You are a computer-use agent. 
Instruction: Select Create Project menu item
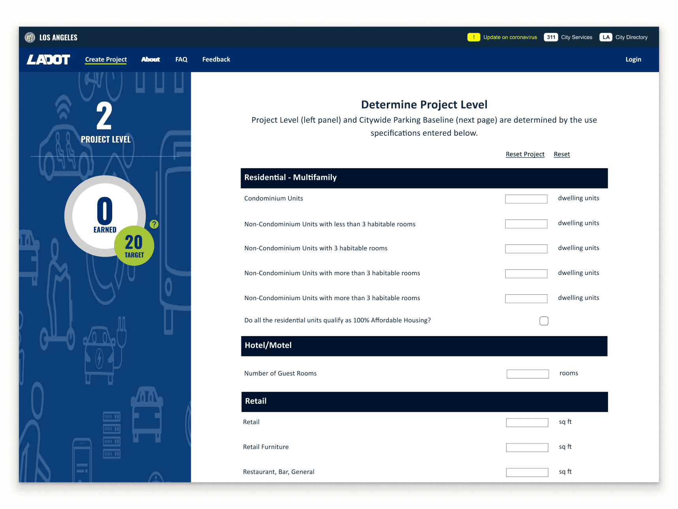tap(106, 59)
